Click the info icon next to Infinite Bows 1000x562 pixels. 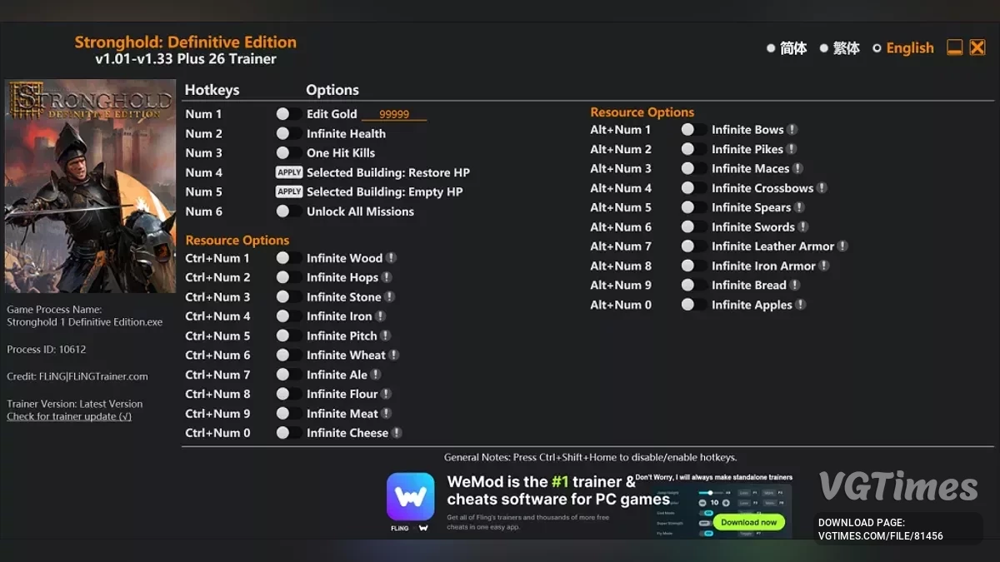[792, 130]
